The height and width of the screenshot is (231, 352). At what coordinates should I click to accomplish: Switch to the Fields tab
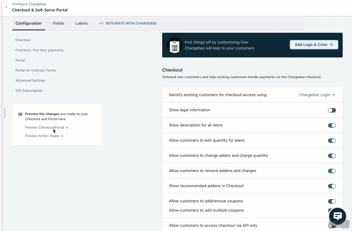pyautogui.click(x=58, y=23)
